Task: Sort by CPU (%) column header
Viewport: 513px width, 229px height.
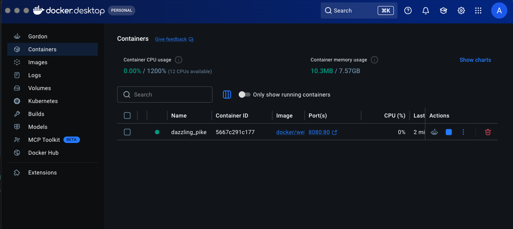Action: coord(395,116)
